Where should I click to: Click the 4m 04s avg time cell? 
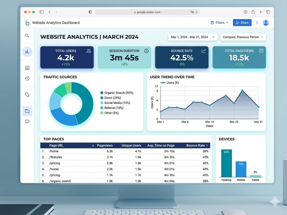click(169, 181)
